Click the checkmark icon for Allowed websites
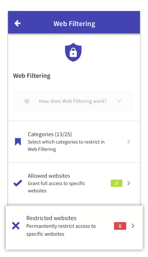148x257 pixels. (17, 183)
